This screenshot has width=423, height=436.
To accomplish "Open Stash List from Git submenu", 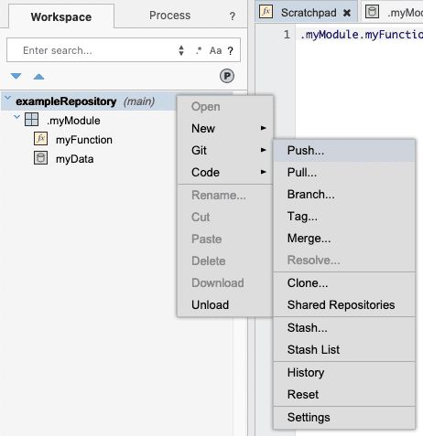I will point(344,350).
